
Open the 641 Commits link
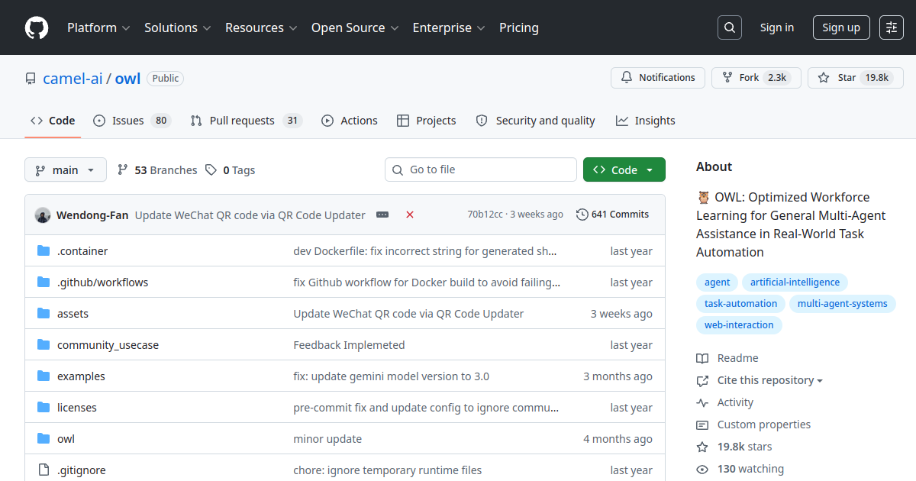(612, 215)
